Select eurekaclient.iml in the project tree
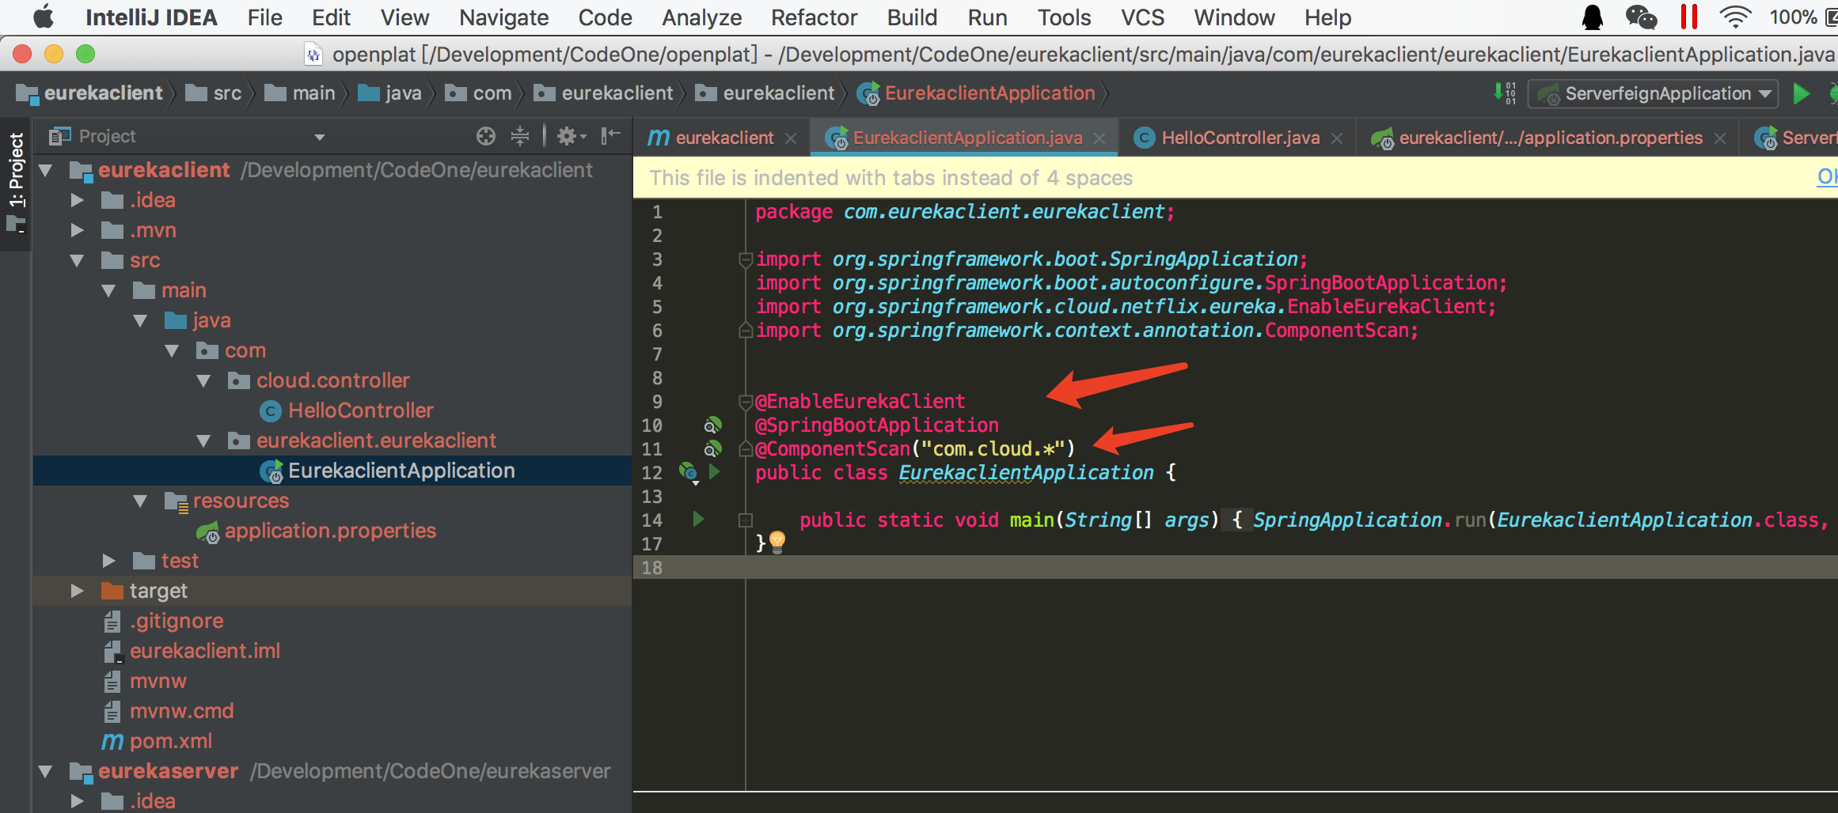 point(205,651)
